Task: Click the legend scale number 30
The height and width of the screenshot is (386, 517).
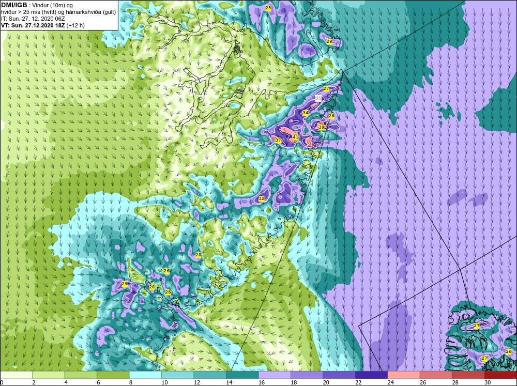Action: point(488,382)
